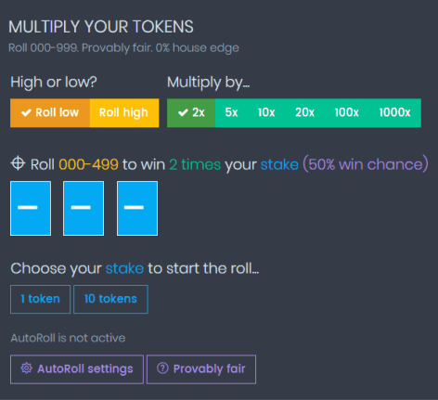The height and width of the screenshot is (400, 438).
Task: Choose the 100x multiplier
Action: [346, 113]
